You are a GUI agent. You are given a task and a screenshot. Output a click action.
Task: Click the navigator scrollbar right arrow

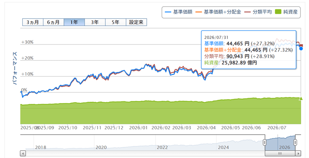[x=298, y=153]
